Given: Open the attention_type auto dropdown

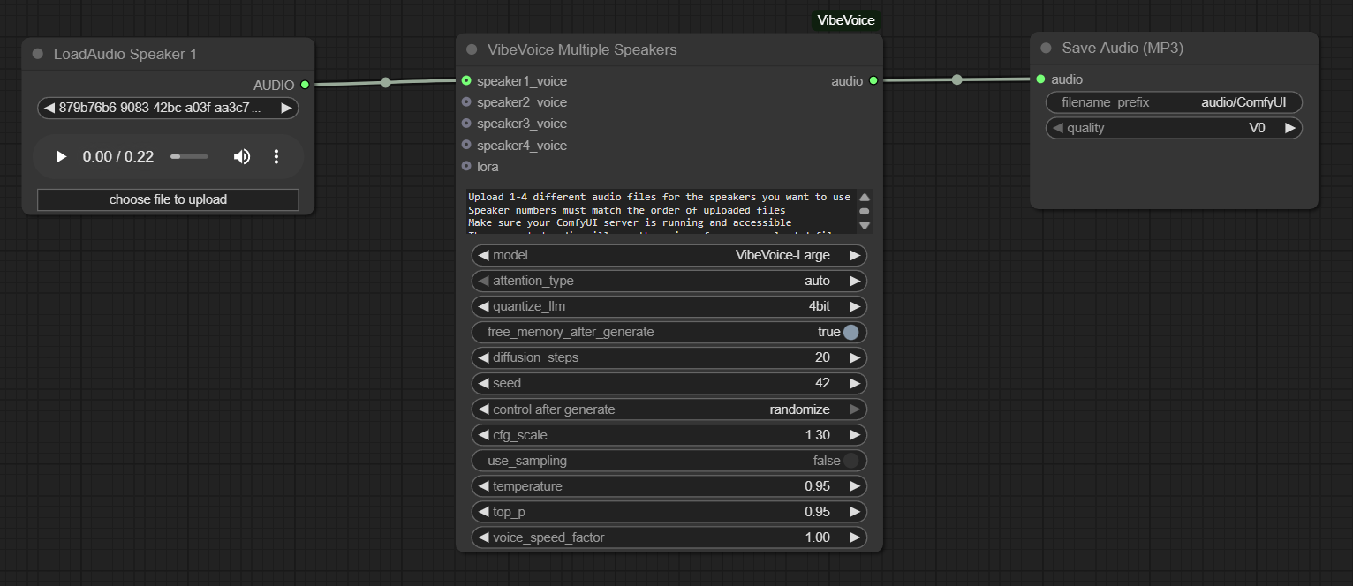Looking at the screenshot, I should pos(669,281).
